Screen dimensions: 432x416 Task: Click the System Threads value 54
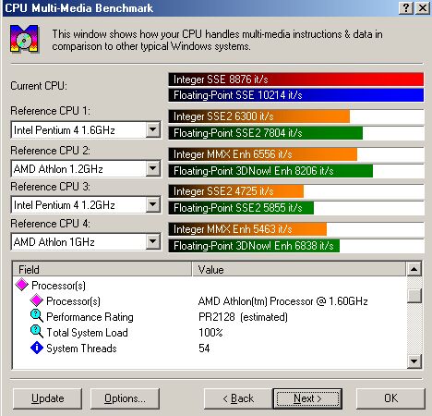[x=204, y=349]
